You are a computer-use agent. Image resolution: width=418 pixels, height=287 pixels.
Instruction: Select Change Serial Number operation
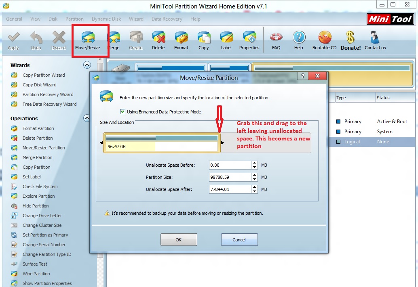pyautogui.click(x=44, y=245)
